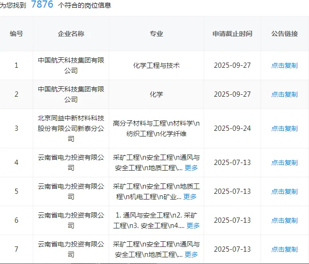Select 云南省电力投资有限公司 in row 6
The image size is (309, 264).
click(x=71, y=220)
